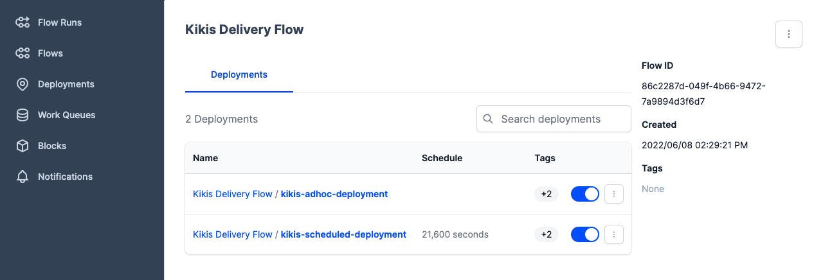Viewport: 823px width, 280px height.
Task: Click the 'None' tags value
Action: tap(653, 189)
